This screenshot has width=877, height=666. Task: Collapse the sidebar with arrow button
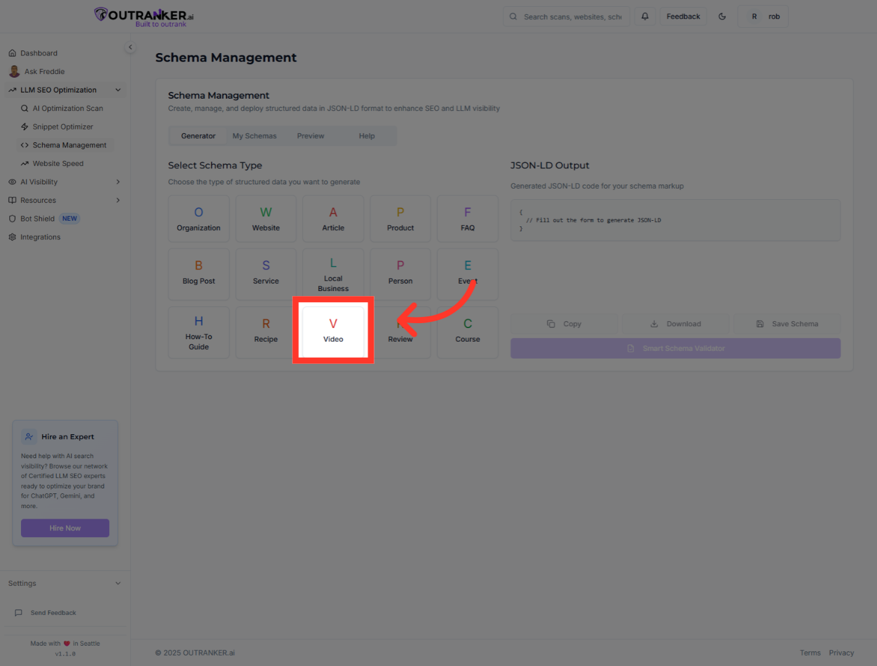pos(130,47)
